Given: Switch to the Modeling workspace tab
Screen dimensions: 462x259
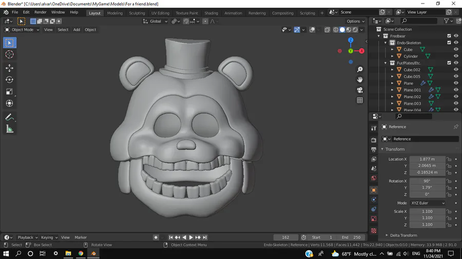Looking at the screenshot, I should pyautogui.click(x=114, y=13).
